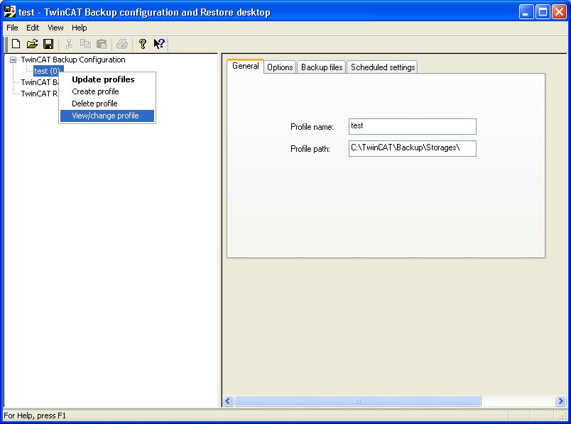Click the About question mark icon

(x=142, y=44)
